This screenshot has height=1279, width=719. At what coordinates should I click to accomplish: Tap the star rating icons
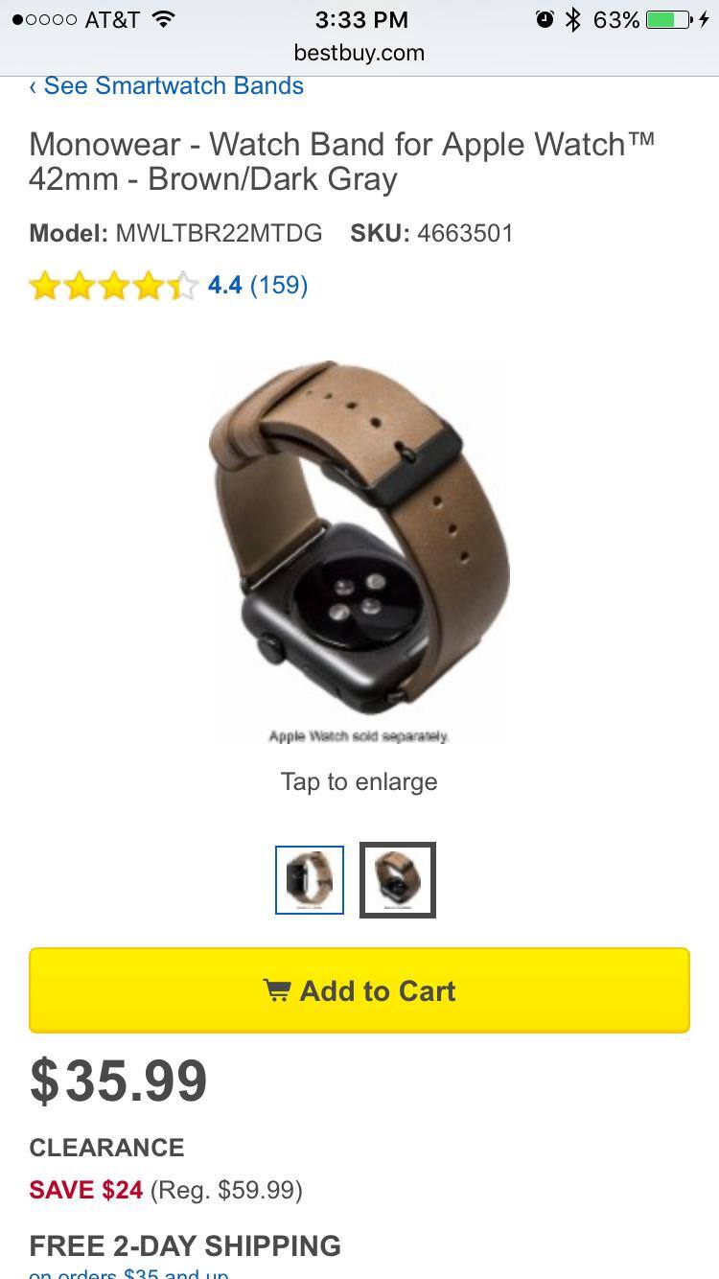pyautogui.click(x=113, y=286)
